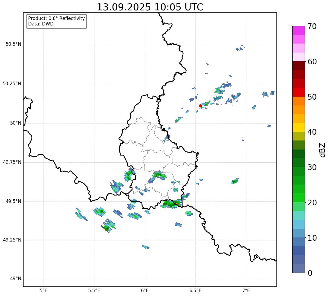Click the dBZ colorbar axis label

[x=322, y=150]
